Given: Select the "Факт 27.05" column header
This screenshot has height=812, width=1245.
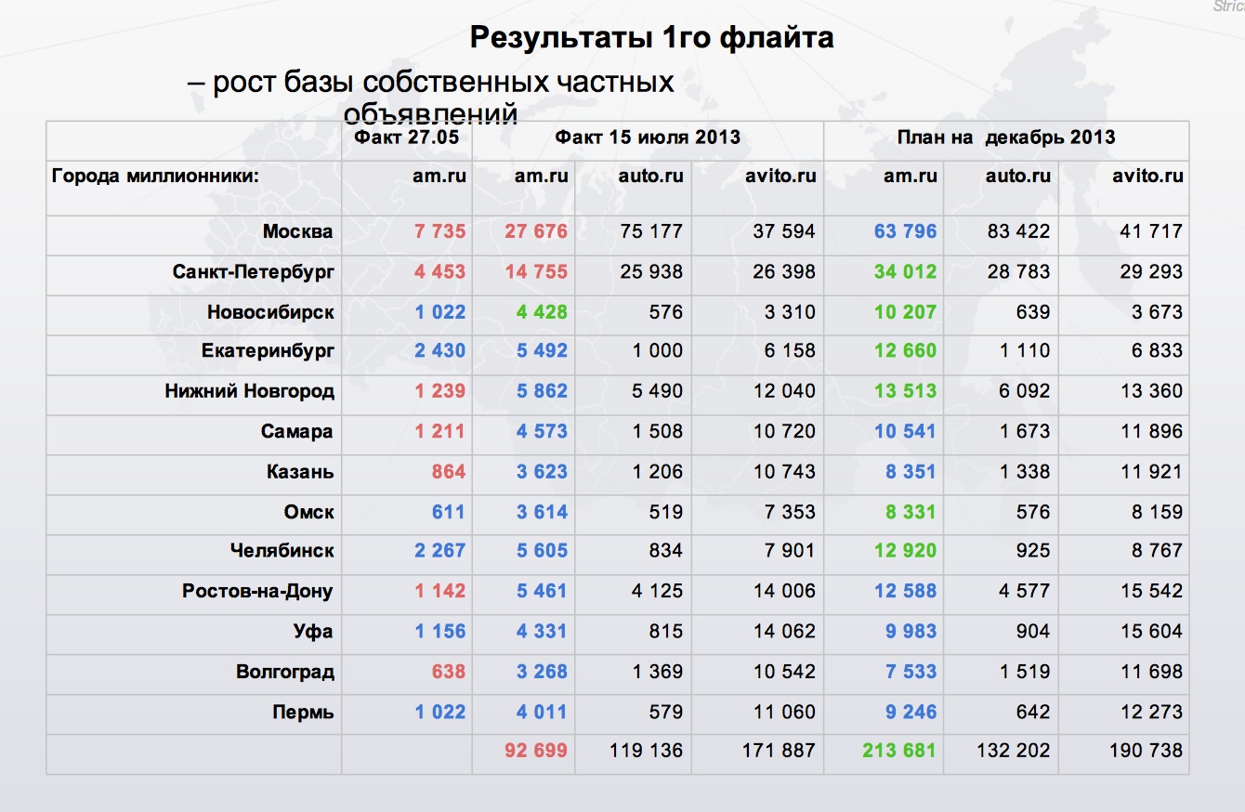Looking at the screenshot, I should (407, 138).
